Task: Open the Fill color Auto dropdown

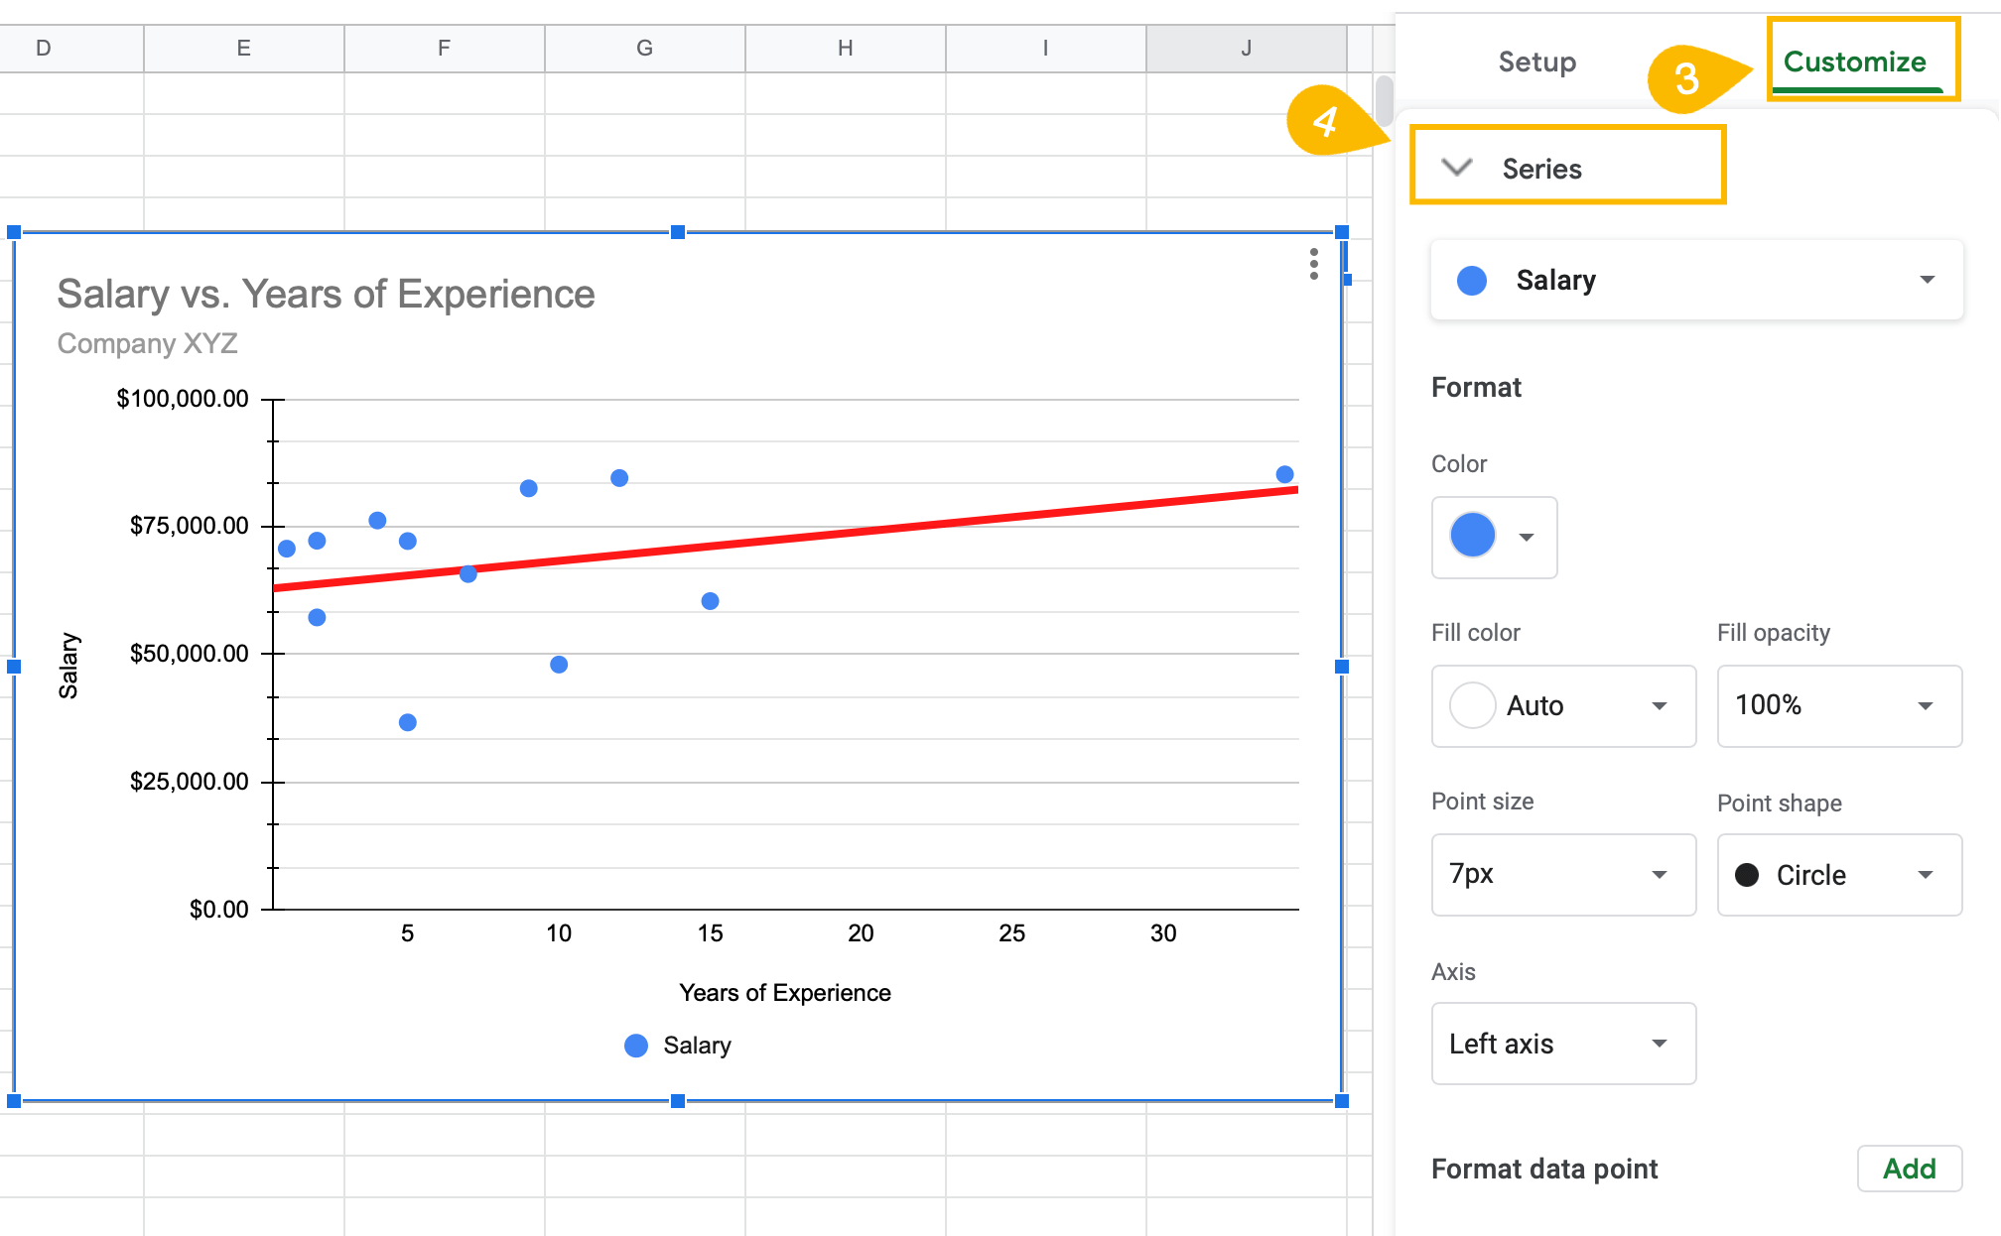Action: [1558, 703]
